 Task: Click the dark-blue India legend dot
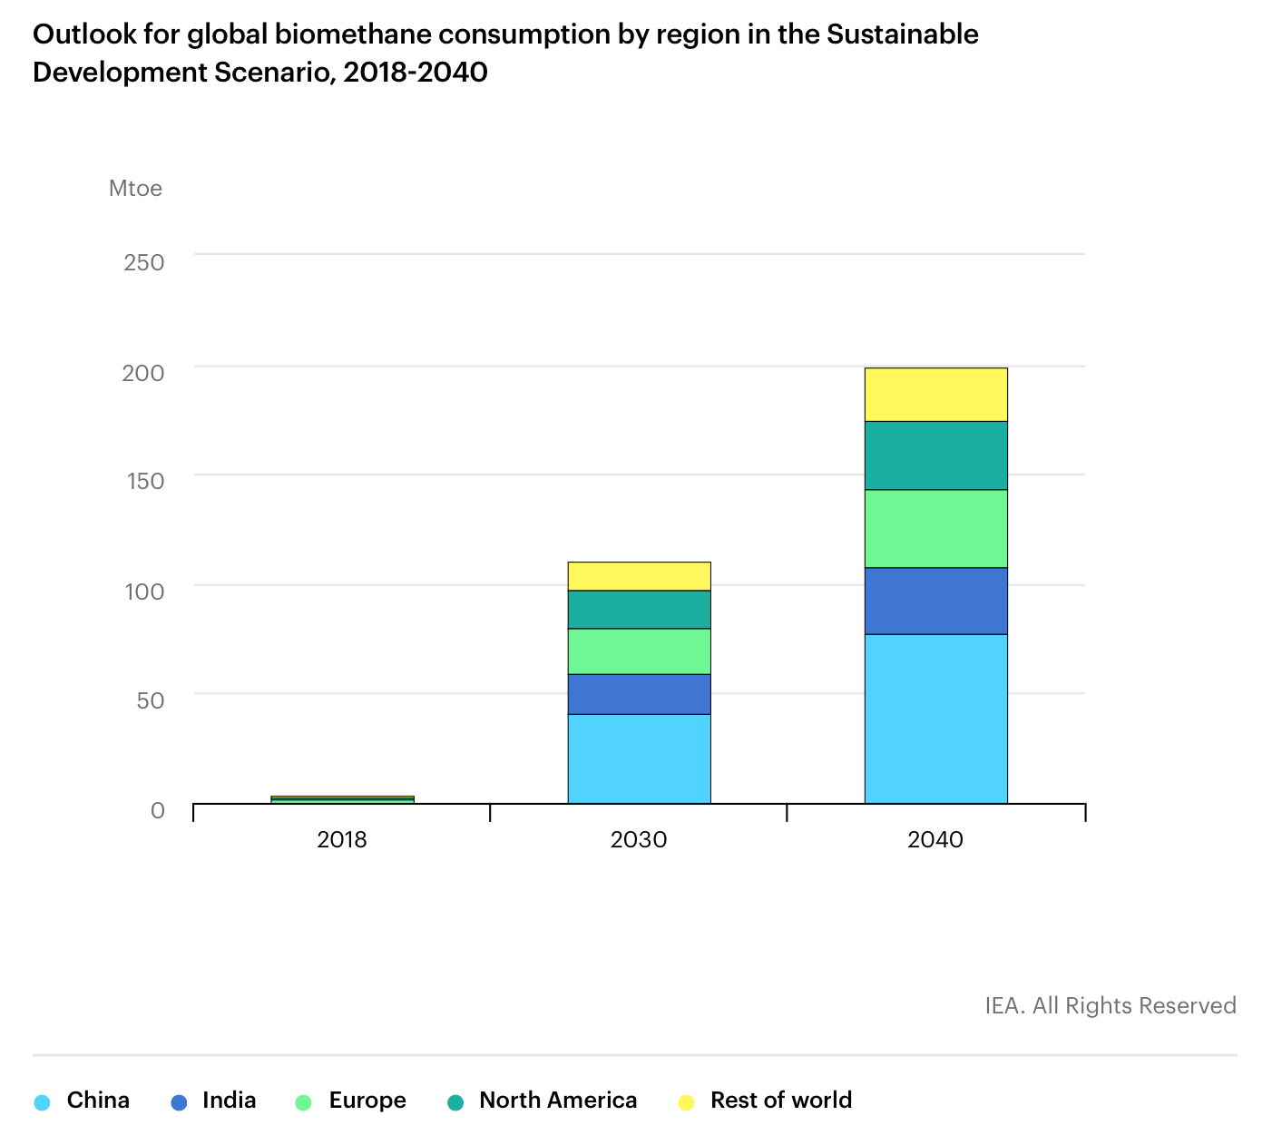(179, 1102)
